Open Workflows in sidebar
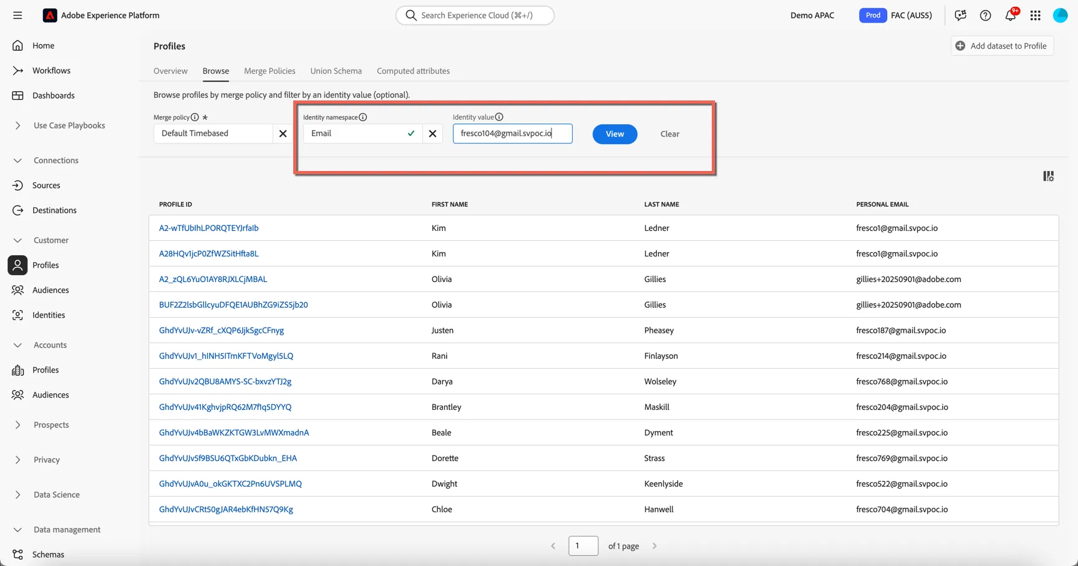The height and width of the screenshot is (566, 1078). point(51,71)
